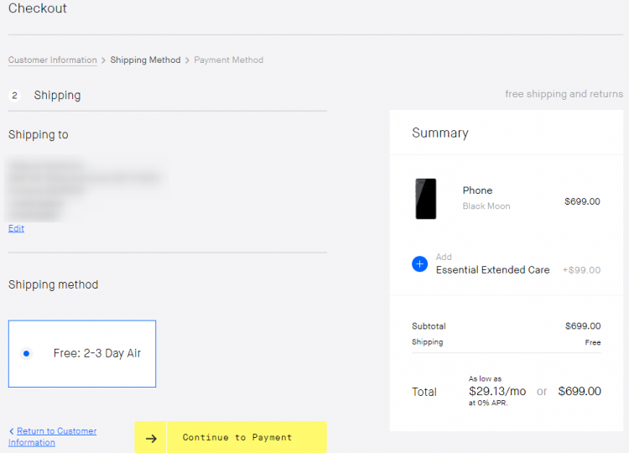629x453 pixels.
Task: Click the Shipping Free value in Summary
Action: [x=592, y=342]
